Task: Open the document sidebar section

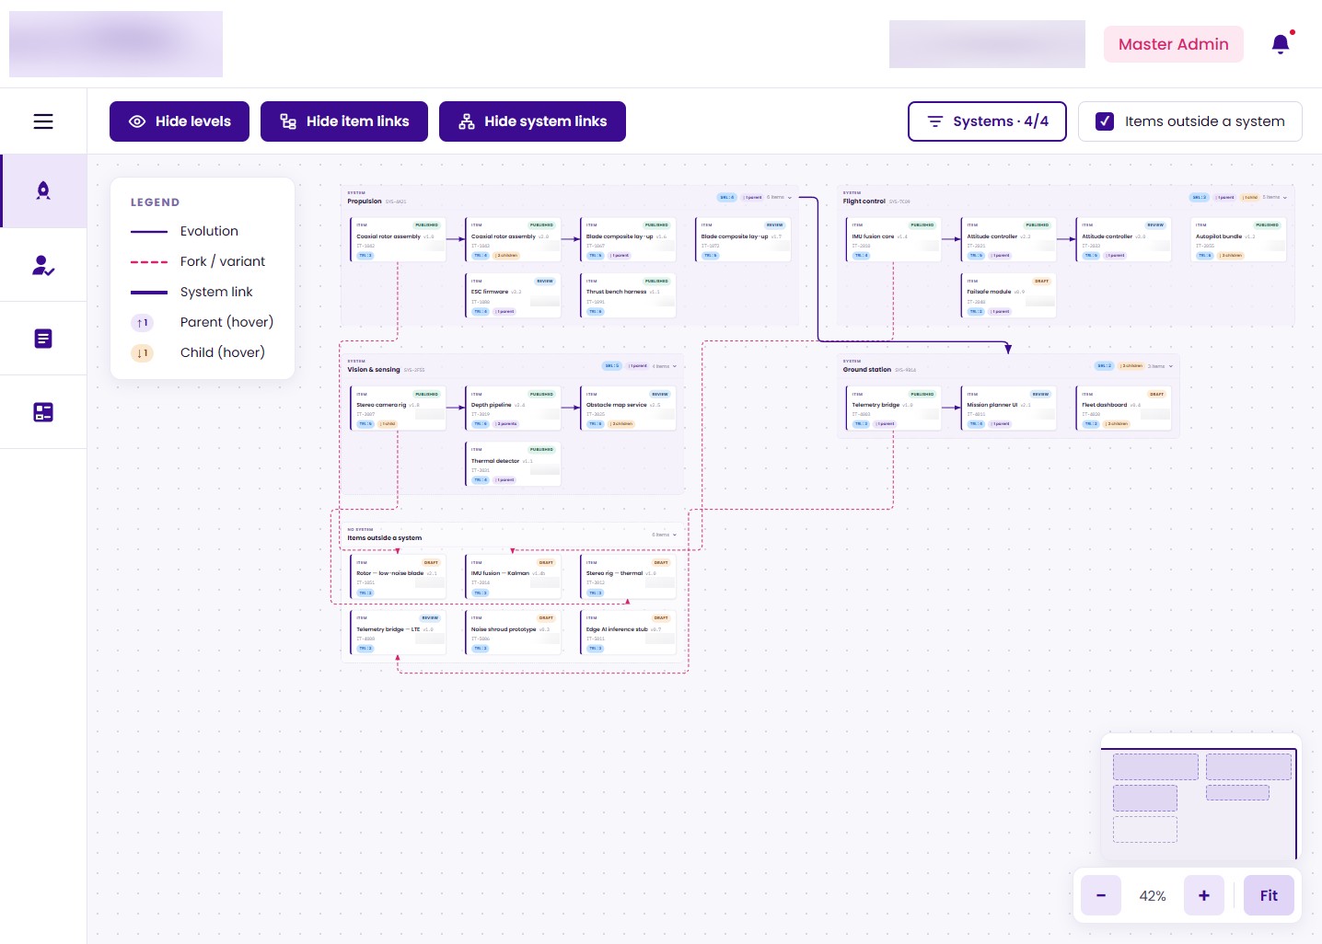Action: click(43, 339)
